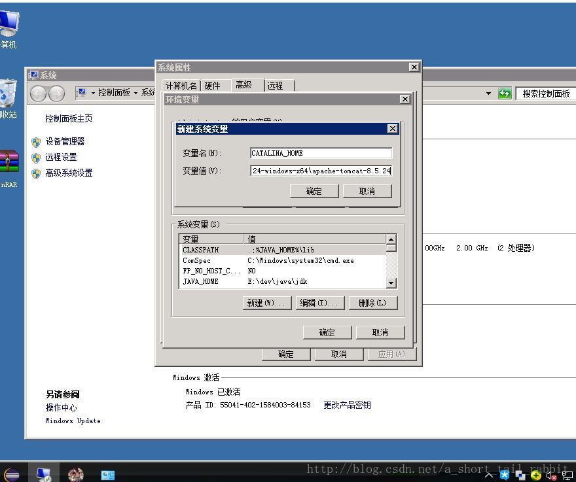Click the shield icon beside 远程设置
This screenshot has height=482, width=576.
(x=36, y=158)
